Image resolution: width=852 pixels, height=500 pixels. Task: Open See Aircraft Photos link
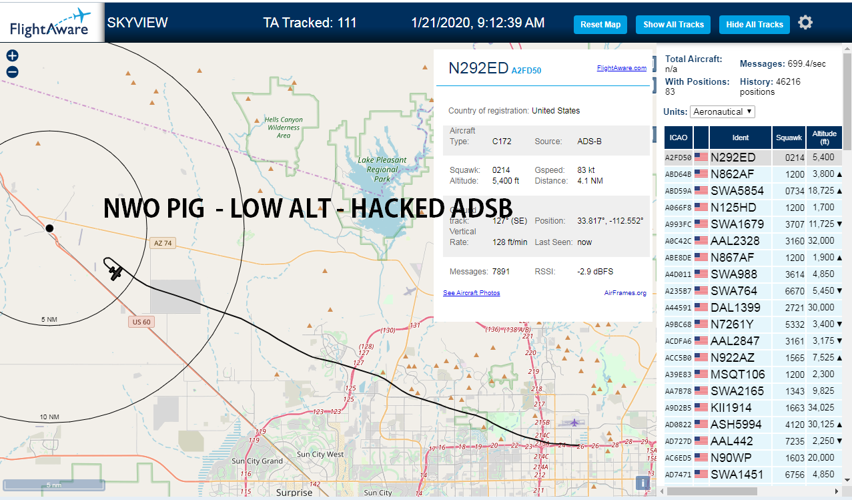pos(471,293)
